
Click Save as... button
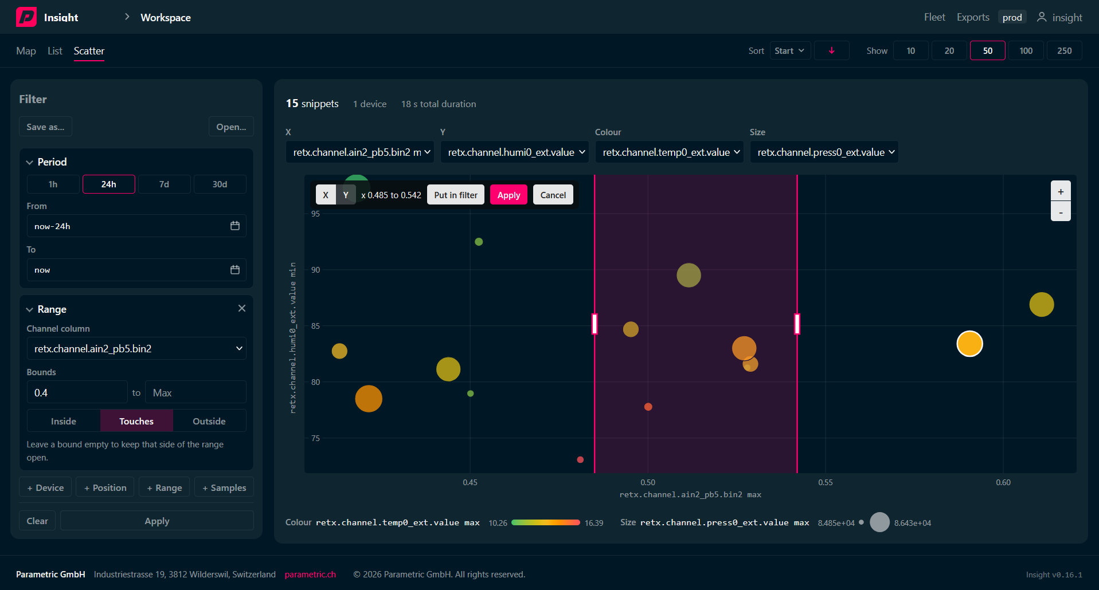coord(45,127)
